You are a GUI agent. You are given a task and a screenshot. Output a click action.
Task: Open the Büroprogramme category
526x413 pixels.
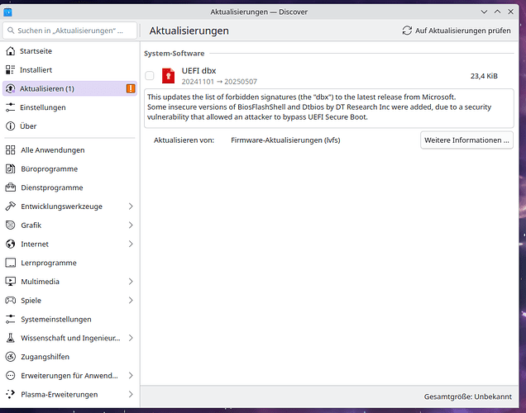coord(49,169)
